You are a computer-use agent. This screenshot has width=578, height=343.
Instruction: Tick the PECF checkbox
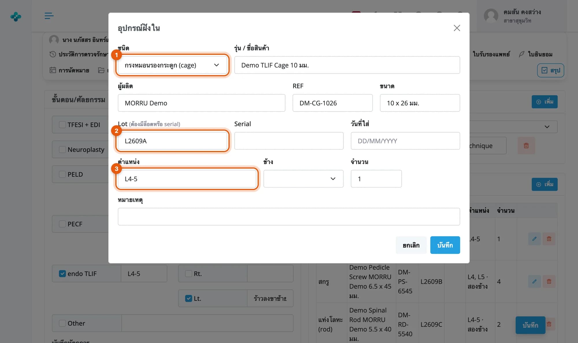coord(62,224)
